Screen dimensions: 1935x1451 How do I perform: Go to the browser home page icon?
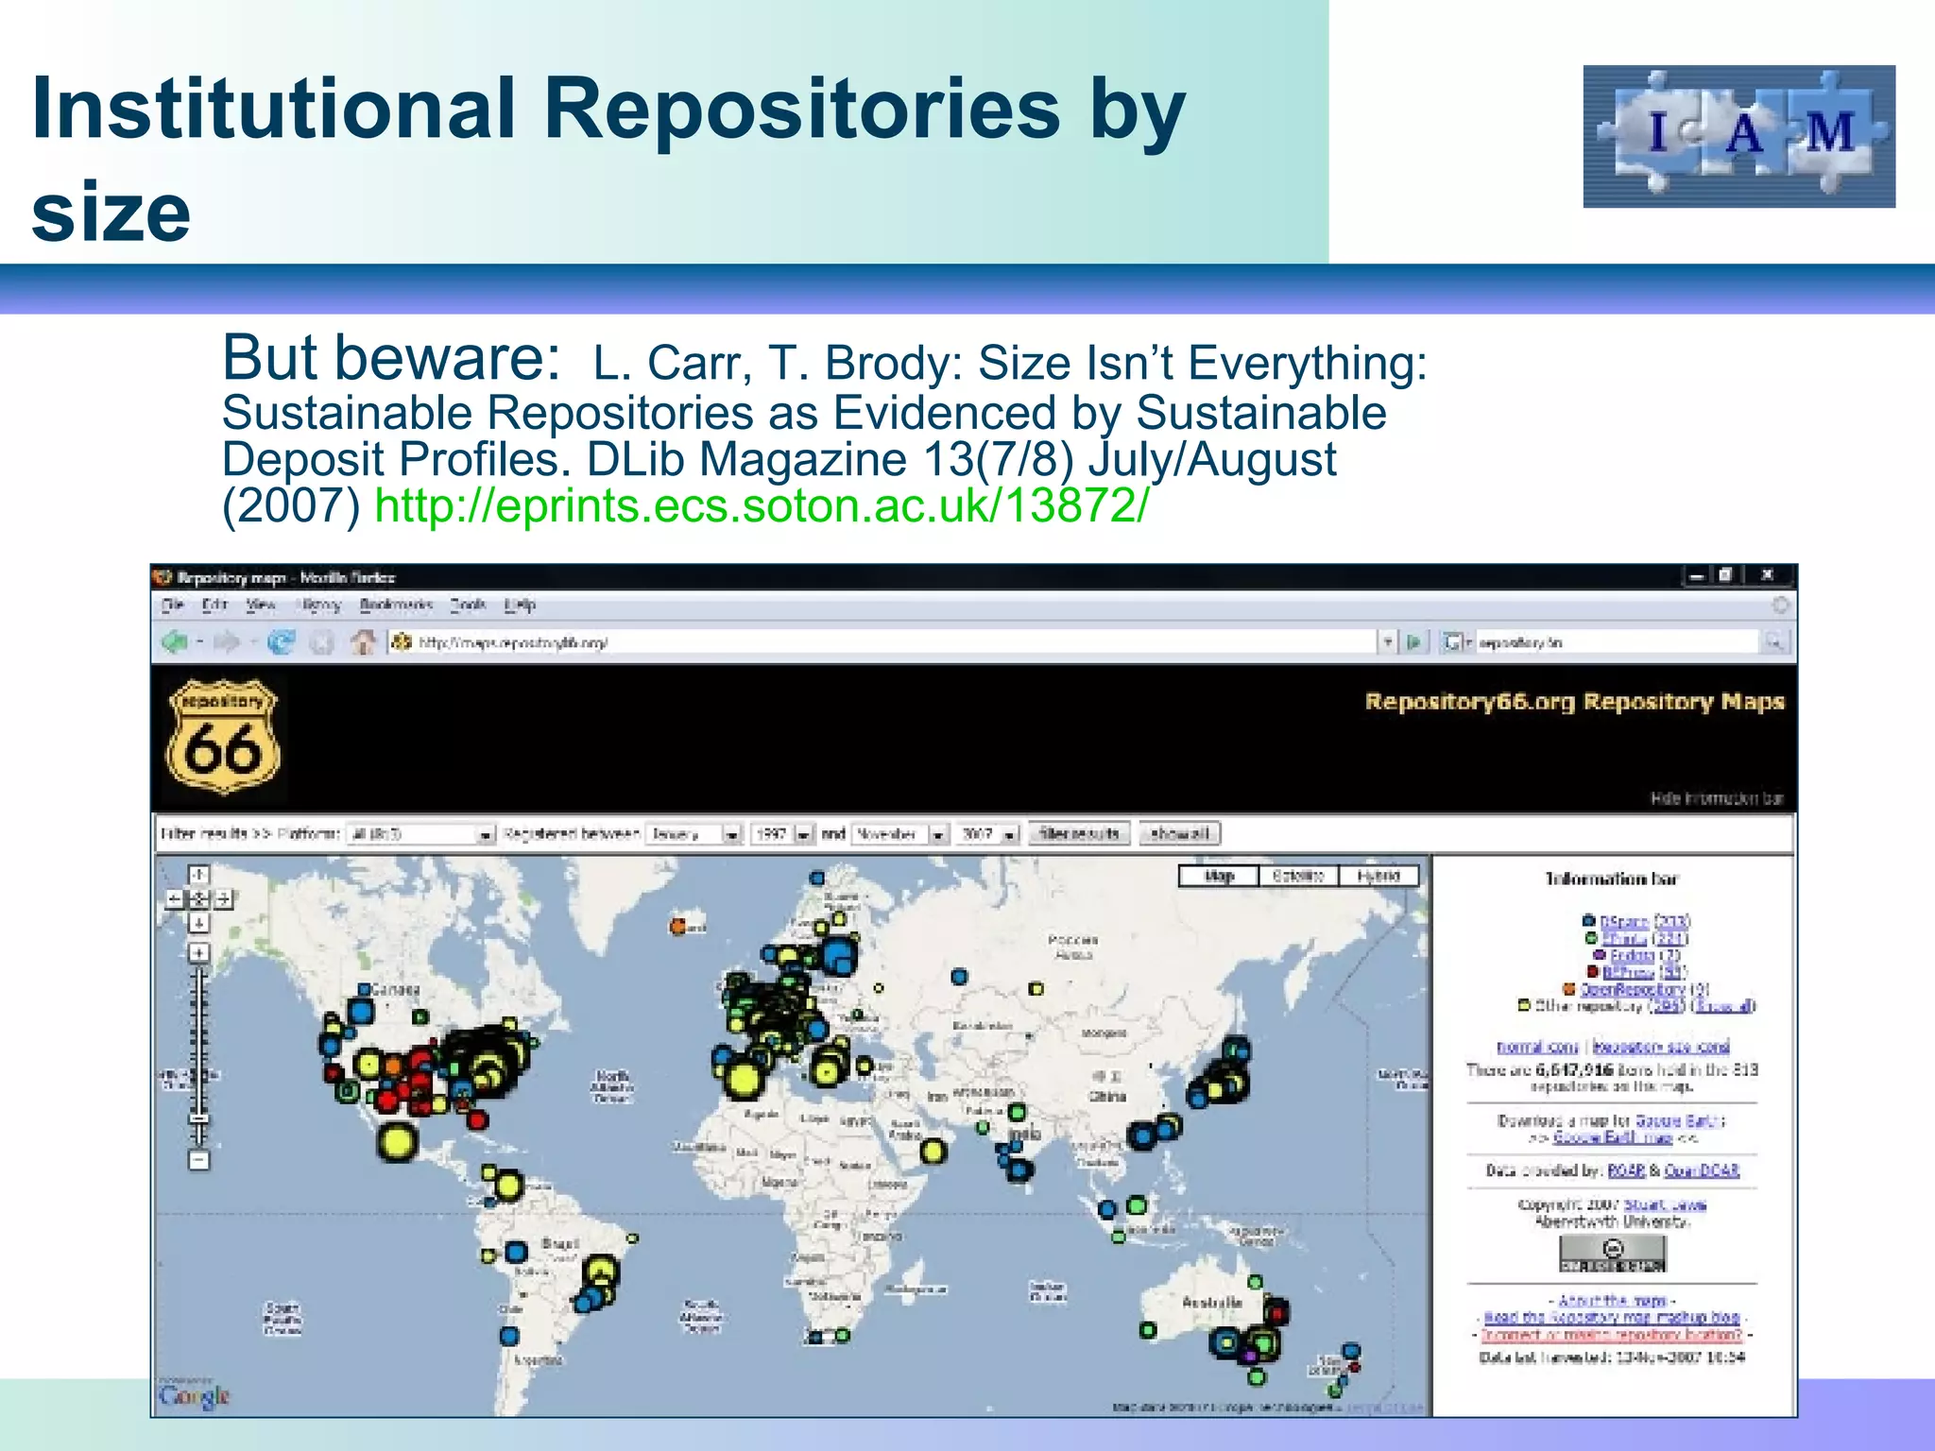(363, 642)
